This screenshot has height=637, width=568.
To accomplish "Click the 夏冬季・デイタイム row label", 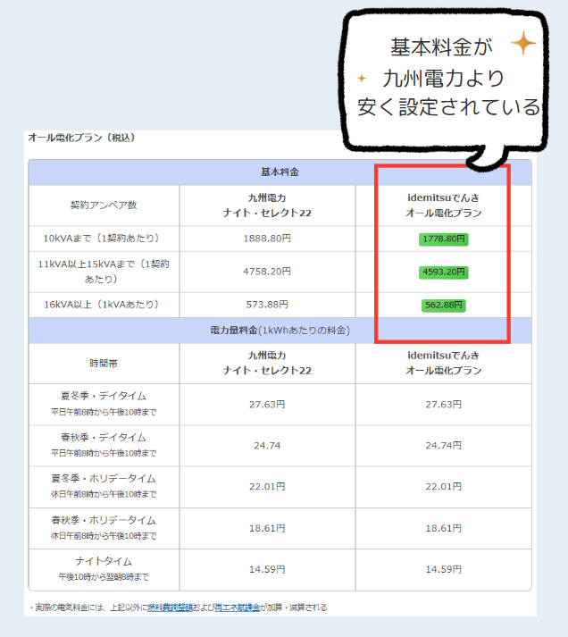I will pyautogui.click(x=104, y=396).
